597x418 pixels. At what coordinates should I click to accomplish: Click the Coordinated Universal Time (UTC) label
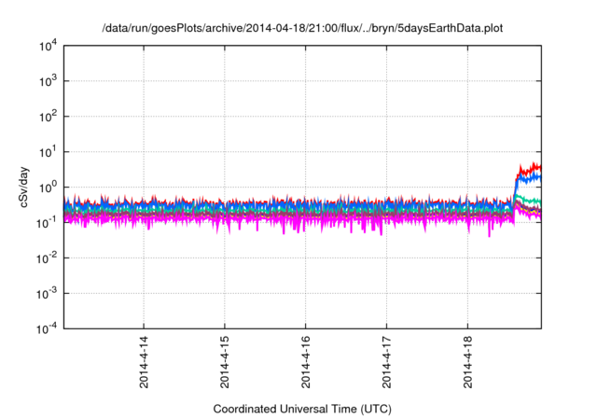tap(302, 409)
